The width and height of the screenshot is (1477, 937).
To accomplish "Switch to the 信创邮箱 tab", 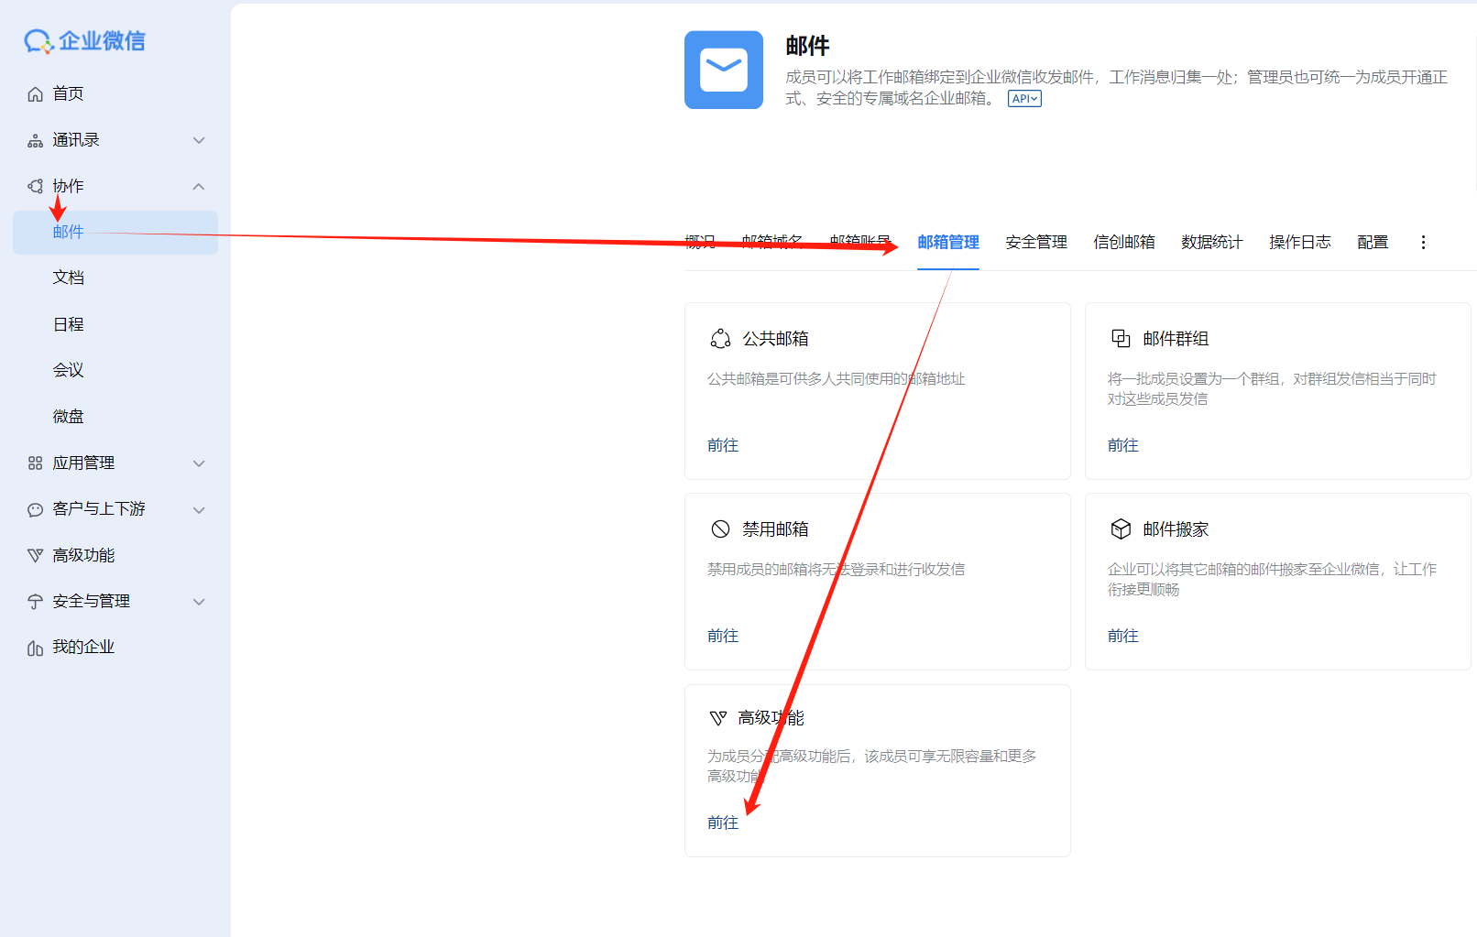I will (x=1124, y=242).
